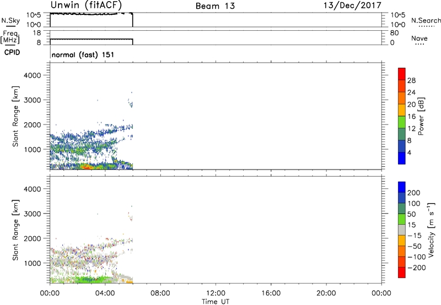Click the power colorbar '4' tick label
The image size is (441, 305).
(x=409, y=153)
